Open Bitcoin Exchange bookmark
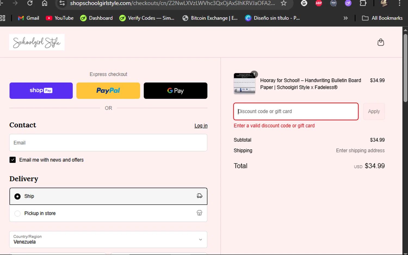The height and width of the screenshot is (255, 408). pyautogui.click(x=210, y=18)
